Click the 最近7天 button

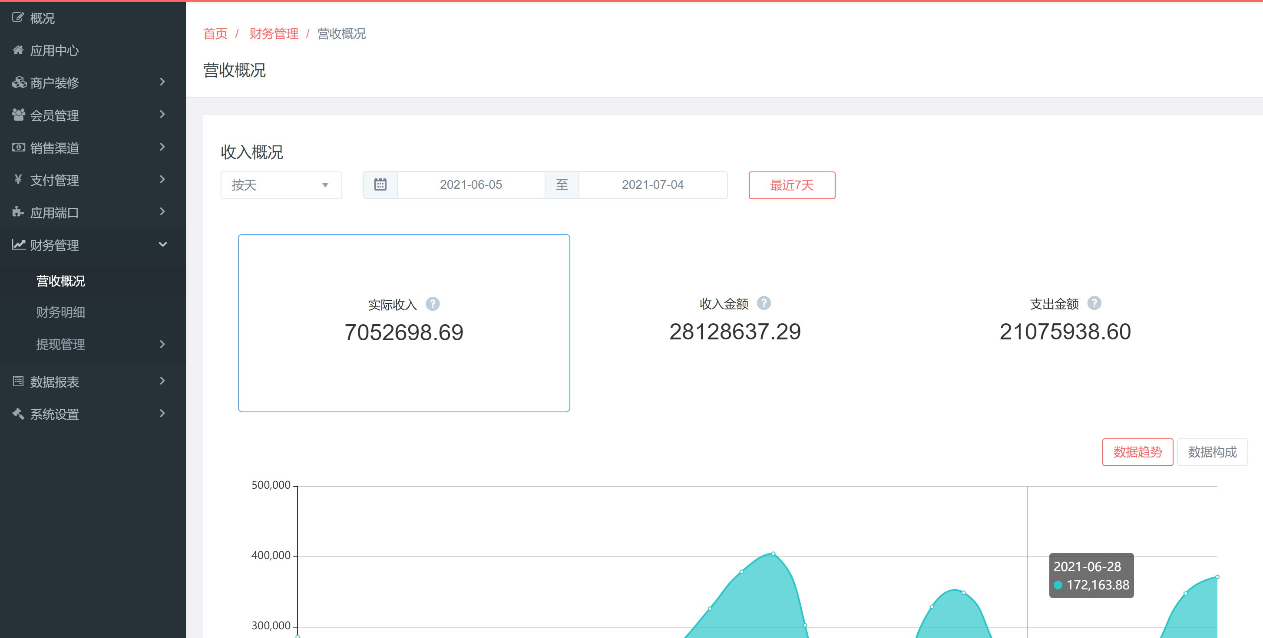(791, 185)
